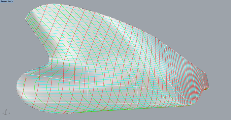Select the hull's bottom keel edge

(118, 110)
